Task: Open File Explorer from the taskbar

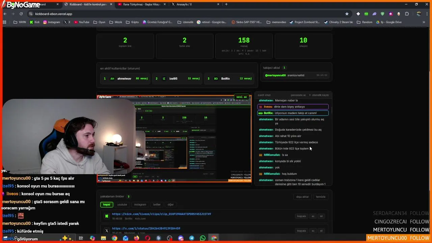Action: pyautogui.click(x=103, y=238)
